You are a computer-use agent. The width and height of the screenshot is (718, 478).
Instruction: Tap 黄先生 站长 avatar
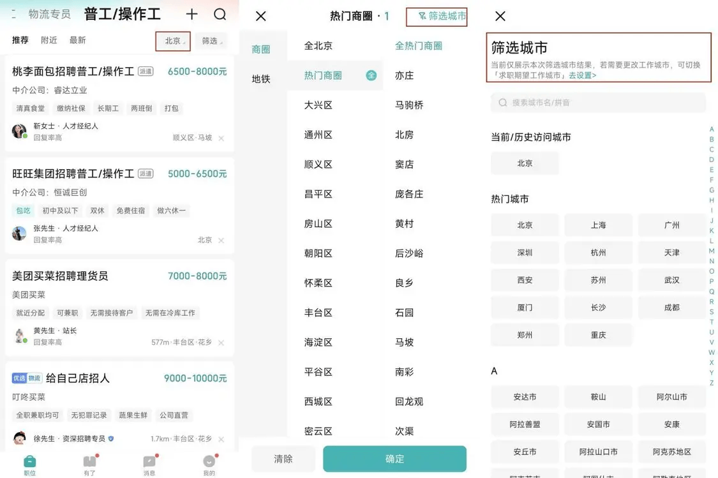(19, 336)
